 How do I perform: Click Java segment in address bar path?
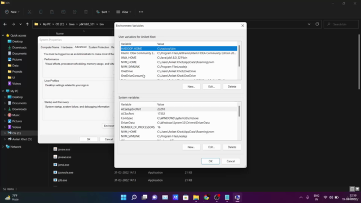[x=72, y=24]
